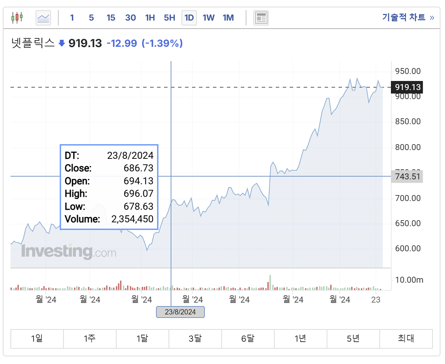Show the 3달 time range

click(195, 339)
